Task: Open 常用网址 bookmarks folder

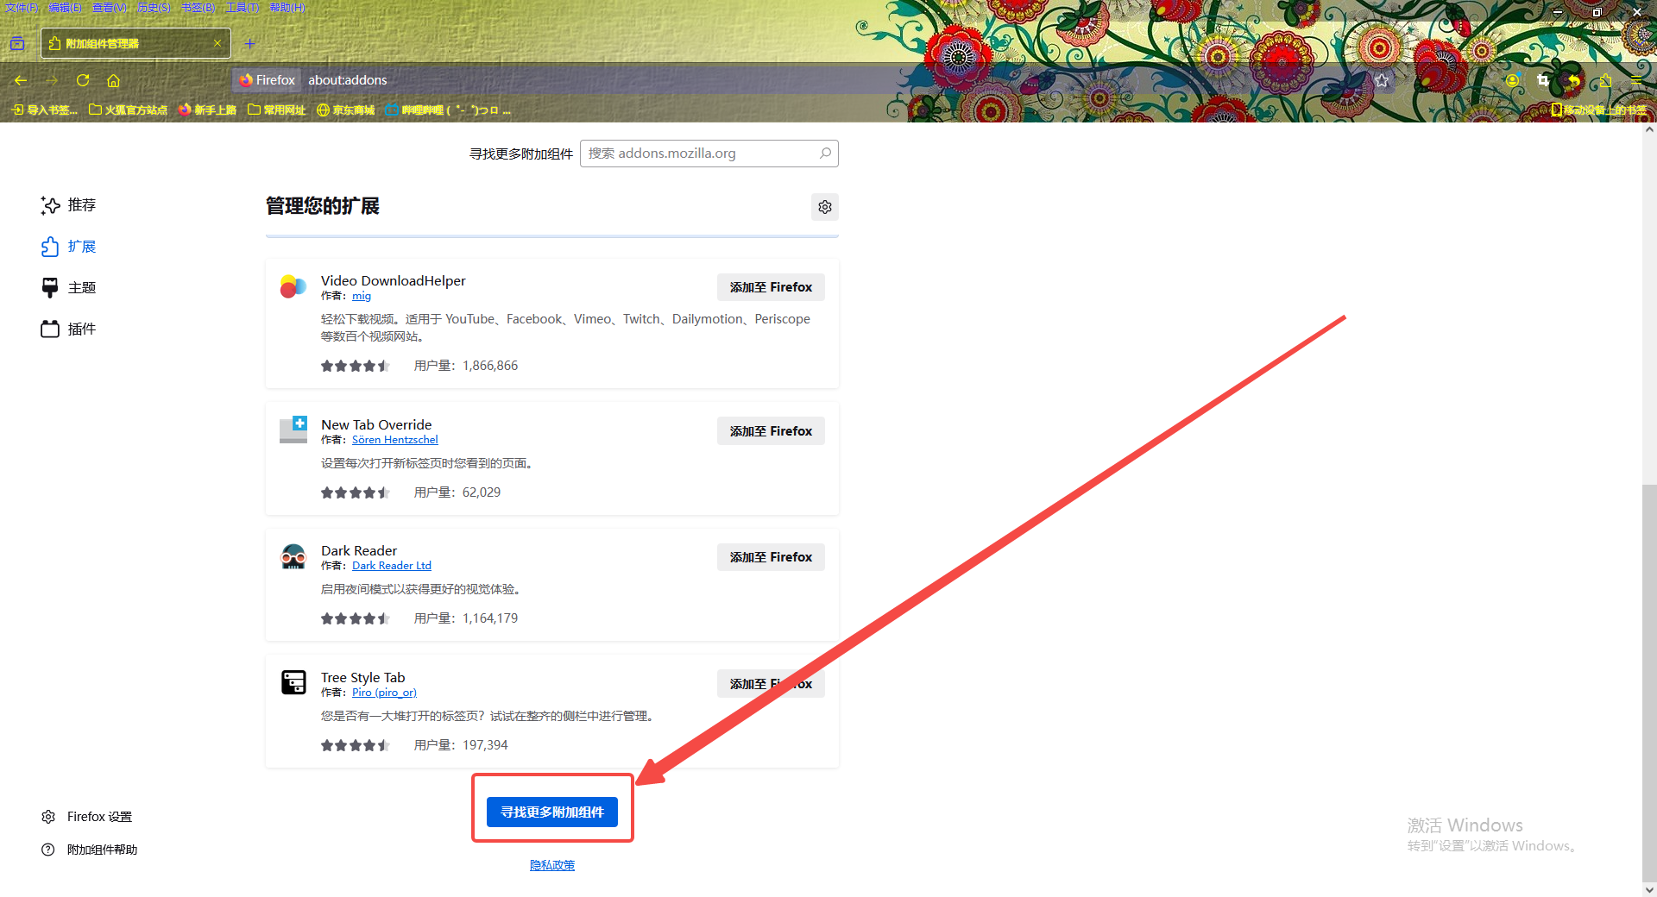Action: click(x=277, y=110)
